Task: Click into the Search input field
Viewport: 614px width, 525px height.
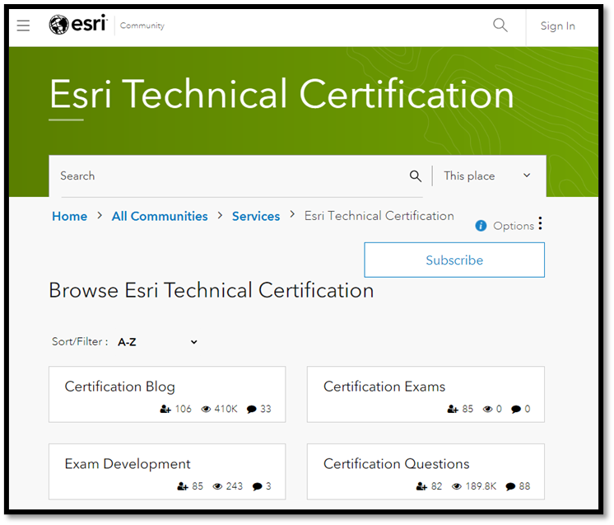Action: [231, 176]
